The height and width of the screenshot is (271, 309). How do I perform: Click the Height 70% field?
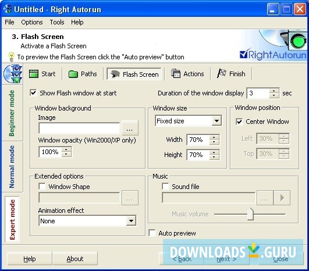(x=198, y=155)
